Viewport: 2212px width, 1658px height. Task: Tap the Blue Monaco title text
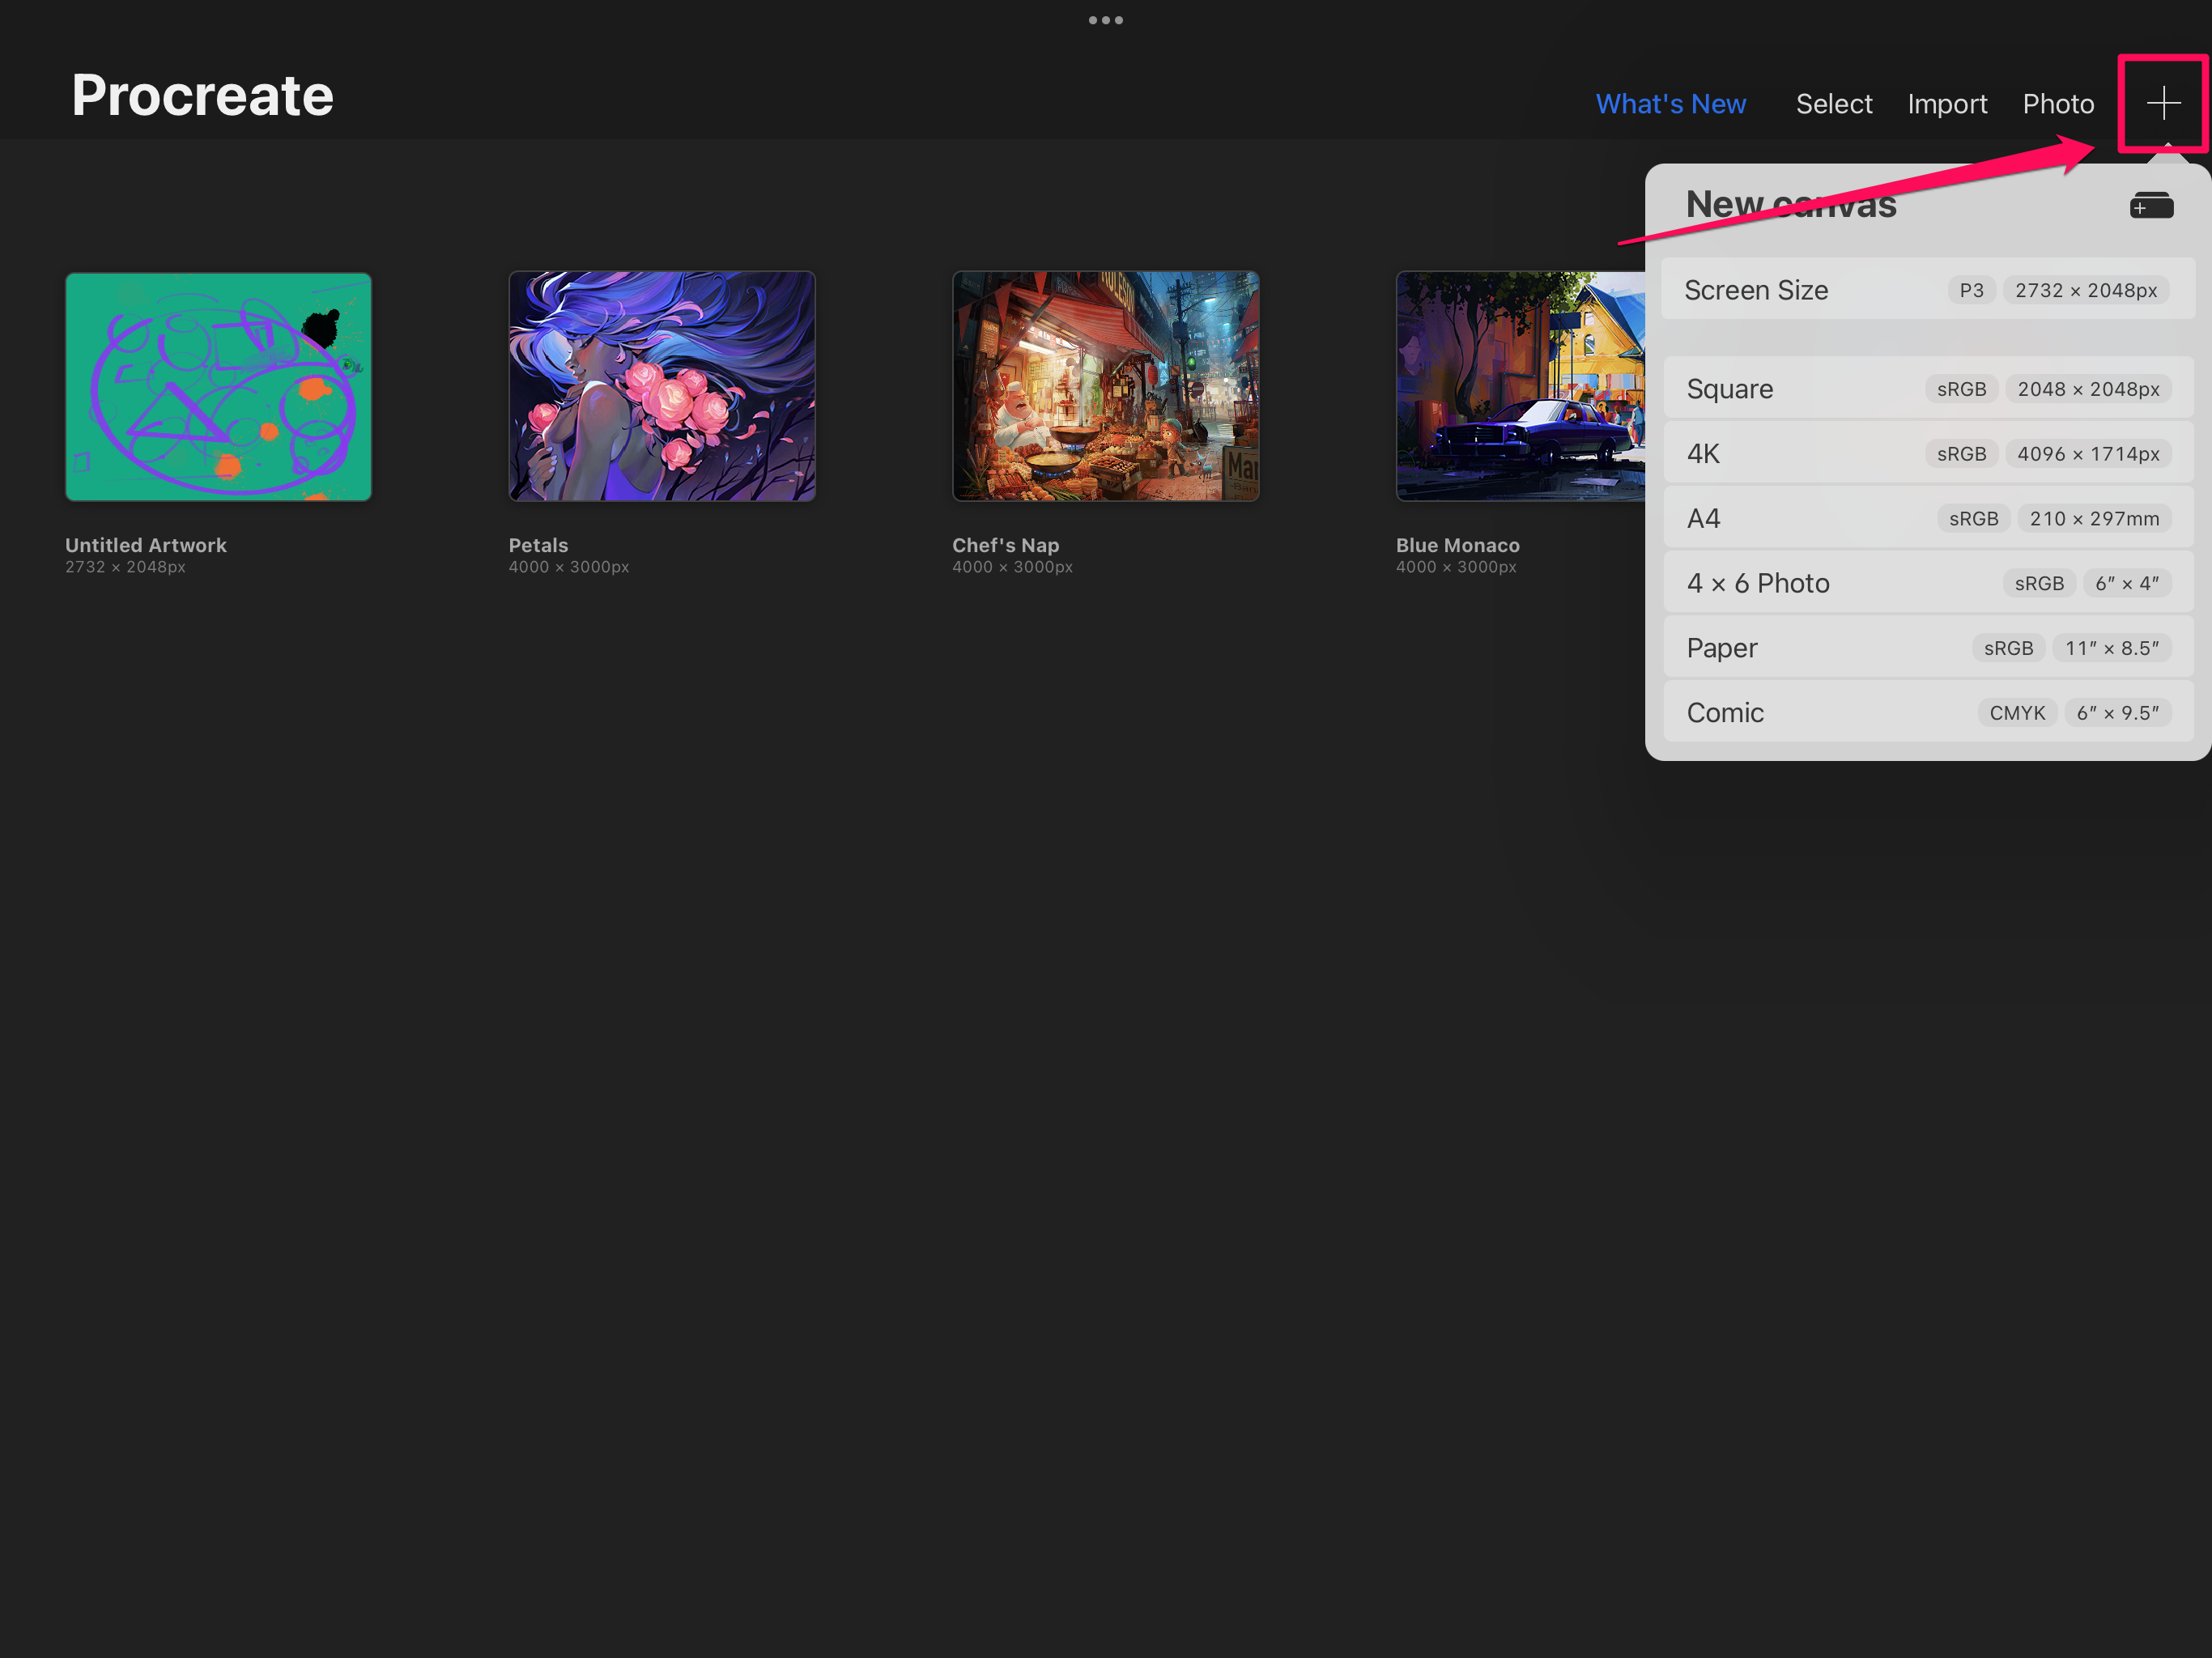click(1457, 545)
